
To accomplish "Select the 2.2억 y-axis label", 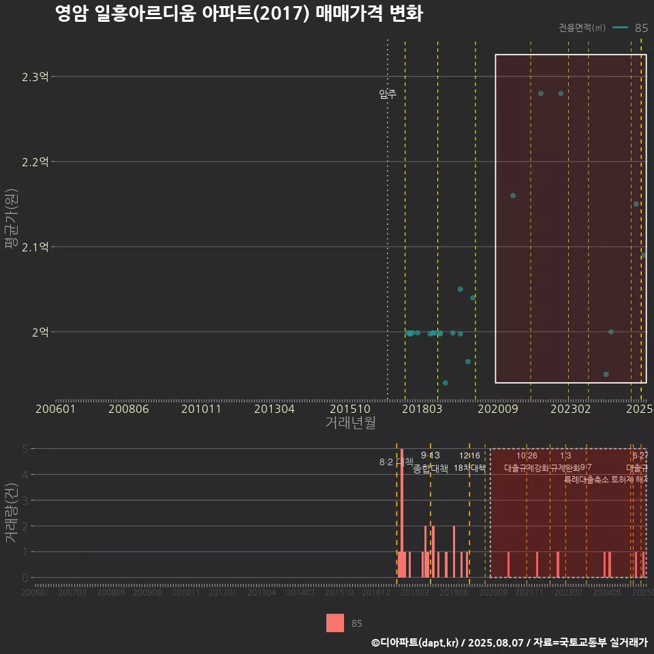I will pos(35,162).
